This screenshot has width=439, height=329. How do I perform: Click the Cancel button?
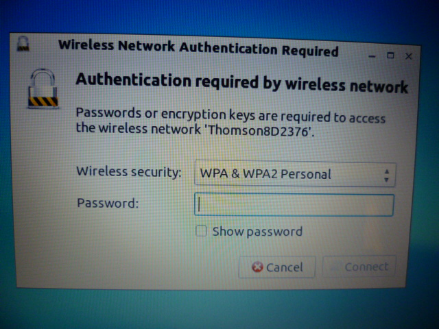pyautogui.click(x=277, y=267)
